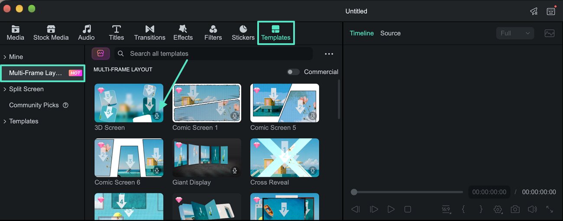The height and width of the screenshot is (221, 563).
Task: Click the purple AI template icon button
Action: coord(100,54)
